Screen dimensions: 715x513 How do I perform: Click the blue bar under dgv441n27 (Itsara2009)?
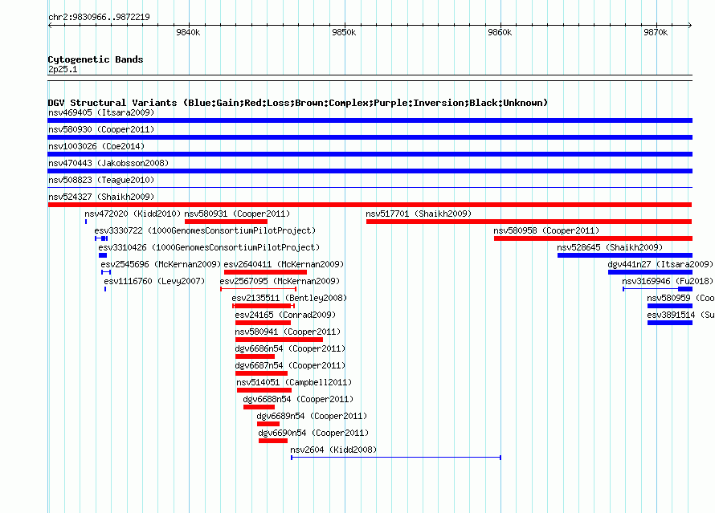click(x=650, y=272)
